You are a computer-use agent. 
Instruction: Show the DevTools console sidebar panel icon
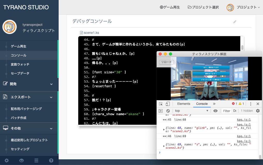pos(160,111)
